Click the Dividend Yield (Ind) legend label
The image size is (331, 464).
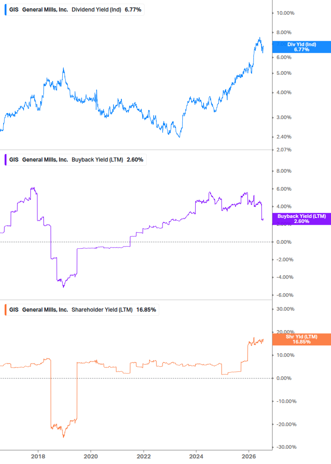click(x=96, y=10)
